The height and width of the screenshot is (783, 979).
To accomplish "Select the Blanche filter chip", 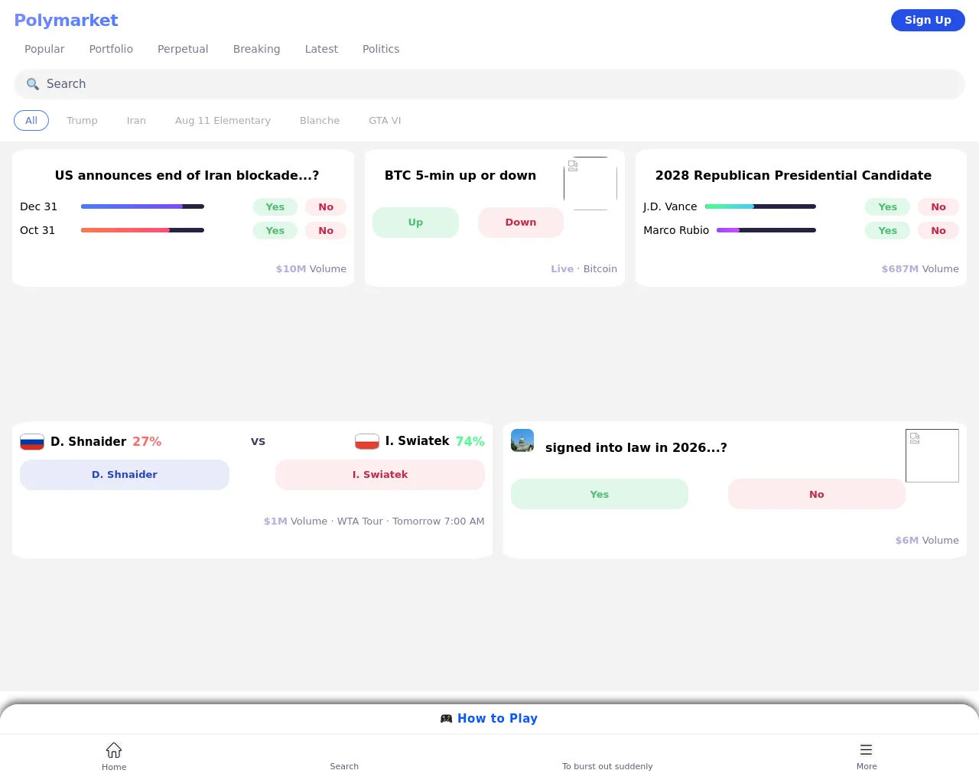I will click(x=320, y=121).
